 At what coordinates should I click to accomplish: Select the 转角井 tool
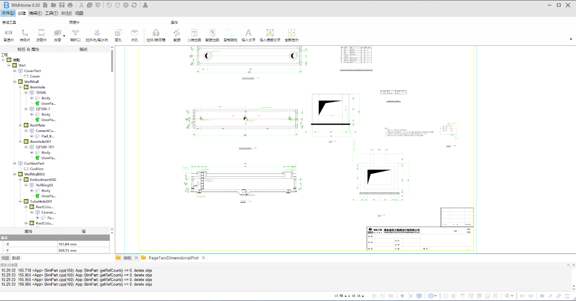(x=25, y=36)
